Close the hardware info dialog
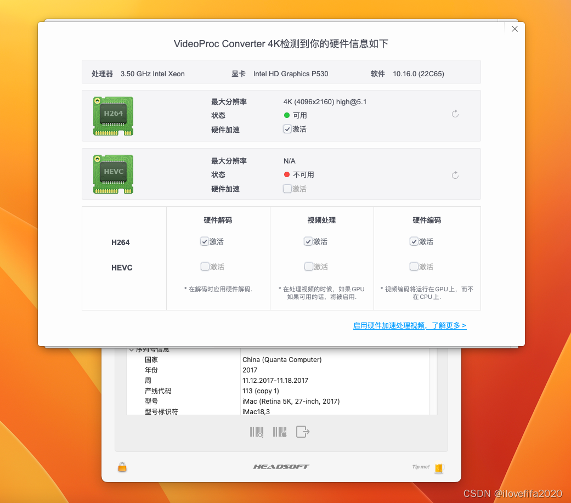 click(515, 29)
